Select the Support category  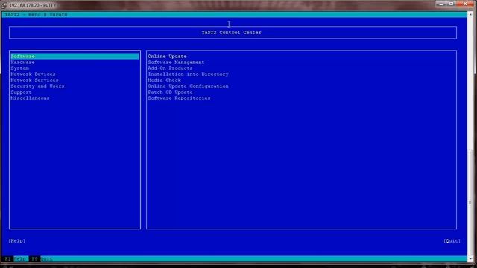tap(21, 92)
